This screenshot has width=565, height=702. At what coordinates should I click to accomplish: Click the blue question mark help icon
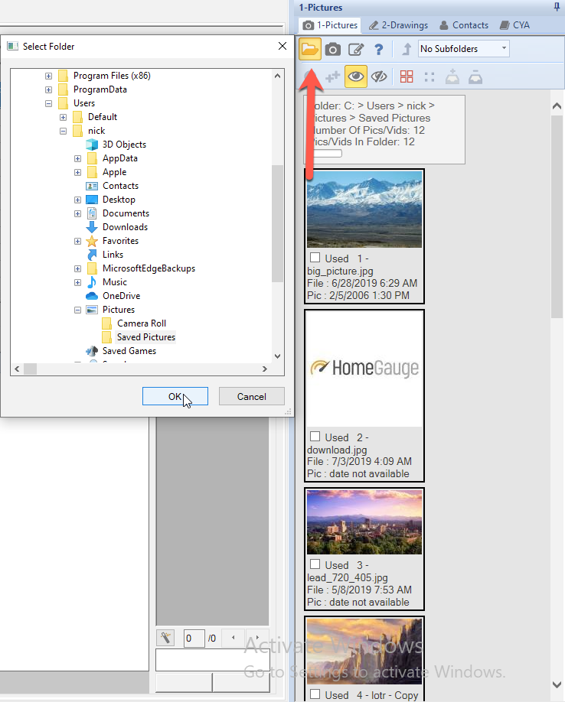(378, 49)
